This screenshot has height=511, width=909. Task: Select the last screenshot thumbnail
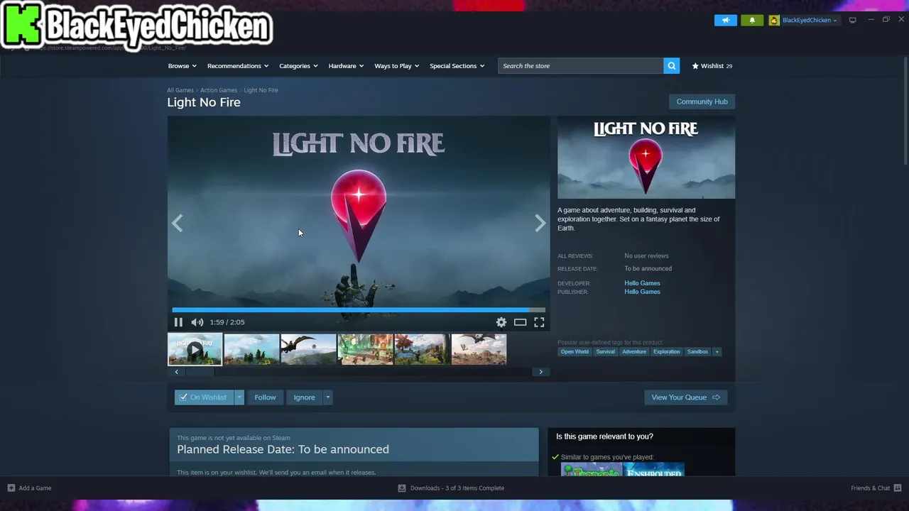point(479,349)
